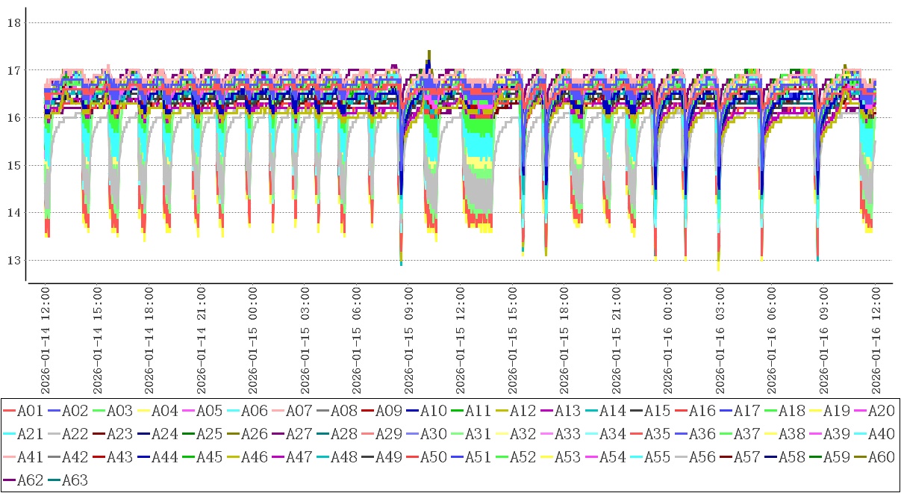Viewport: 901px width, 493px height.
Task: Hide the A22 gray series in legend
Action: pyautogui.click(x=69, y=433)
